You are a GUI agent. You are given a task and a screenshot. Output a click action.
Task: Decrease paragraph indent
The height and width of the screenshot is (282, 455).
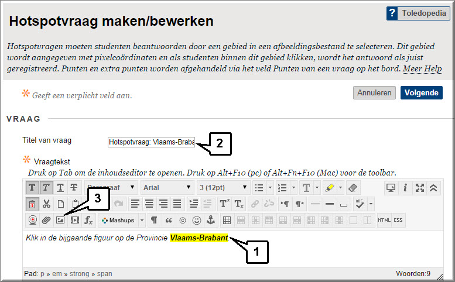tap(207, 204)
